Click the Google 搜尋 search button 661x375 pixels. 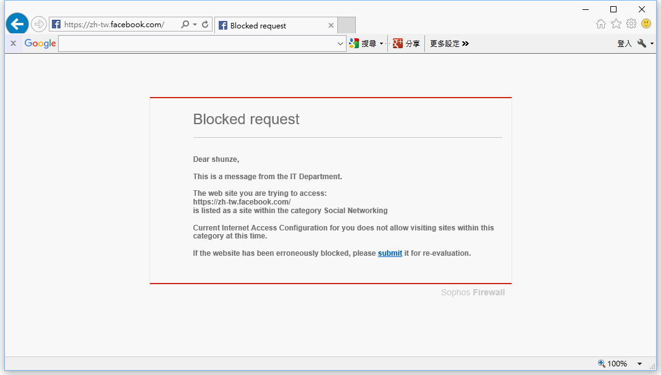point(363,43)
